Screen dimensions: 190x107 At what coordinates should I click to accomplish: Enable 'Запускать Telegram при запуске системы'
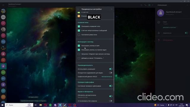tap(79, 54)
